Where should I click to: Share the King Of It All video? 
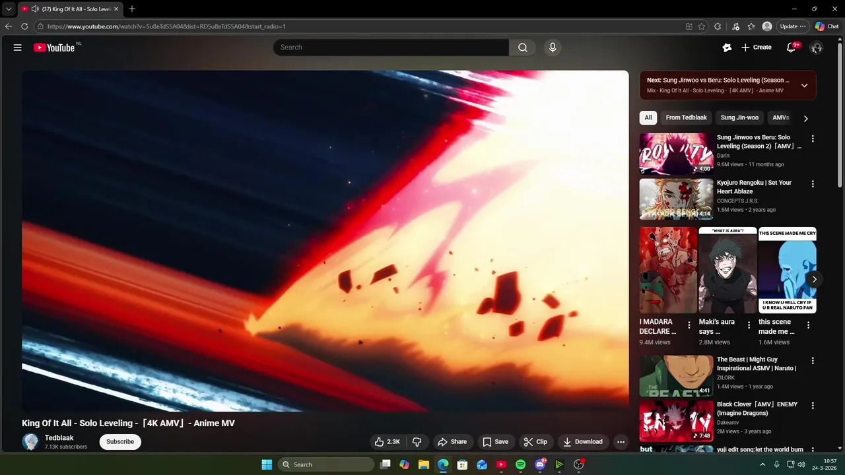(x=452, y=442)
